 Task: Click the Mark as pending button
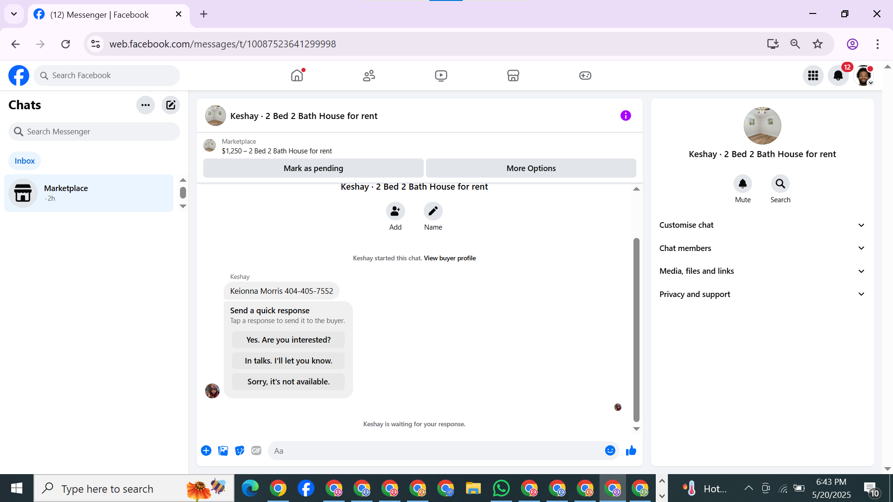tap(313, 168)
